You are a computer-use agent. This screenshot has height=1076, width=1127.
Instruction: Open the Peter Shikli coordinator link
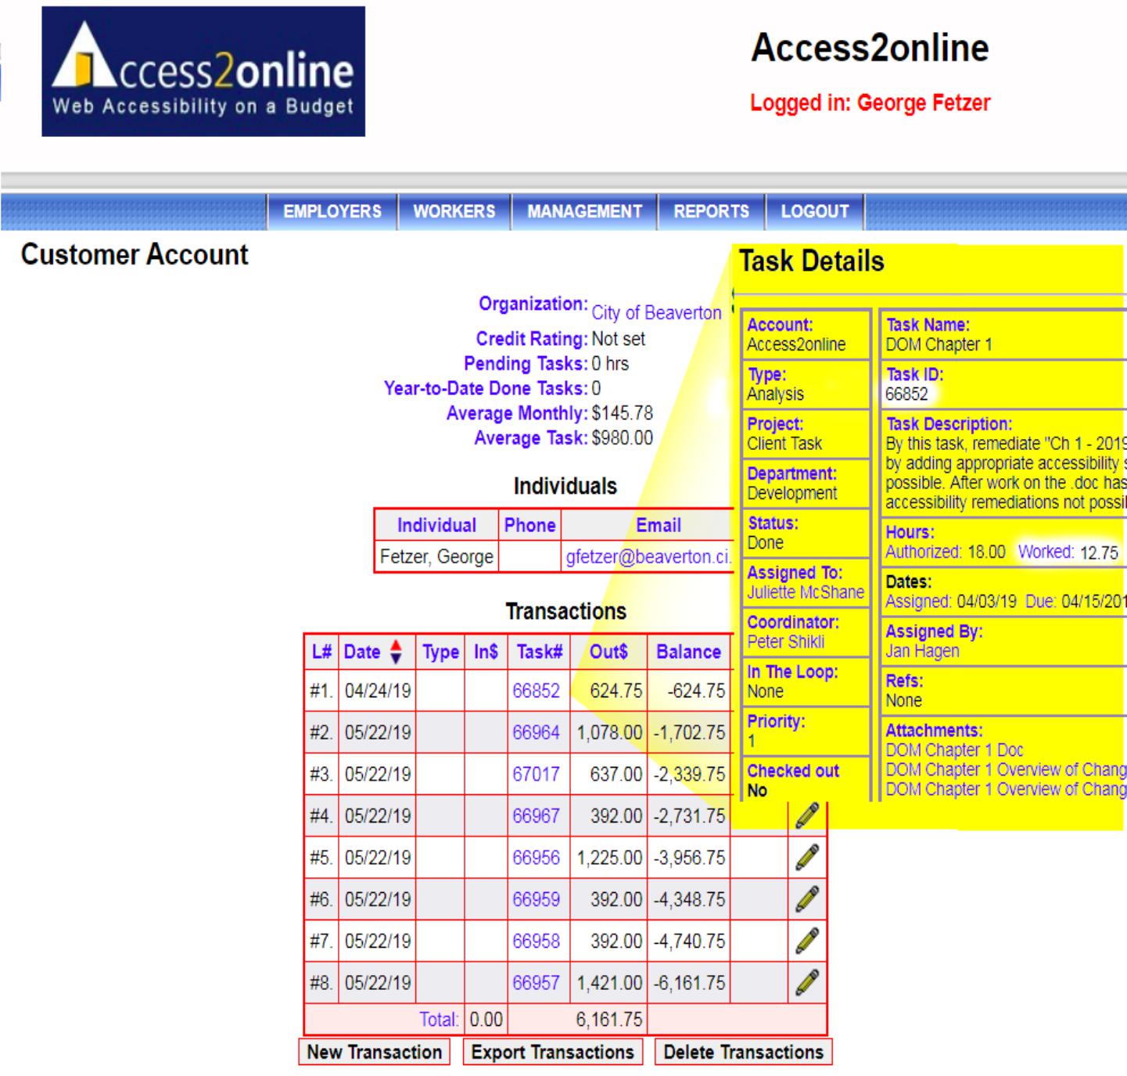click(785, 642)
